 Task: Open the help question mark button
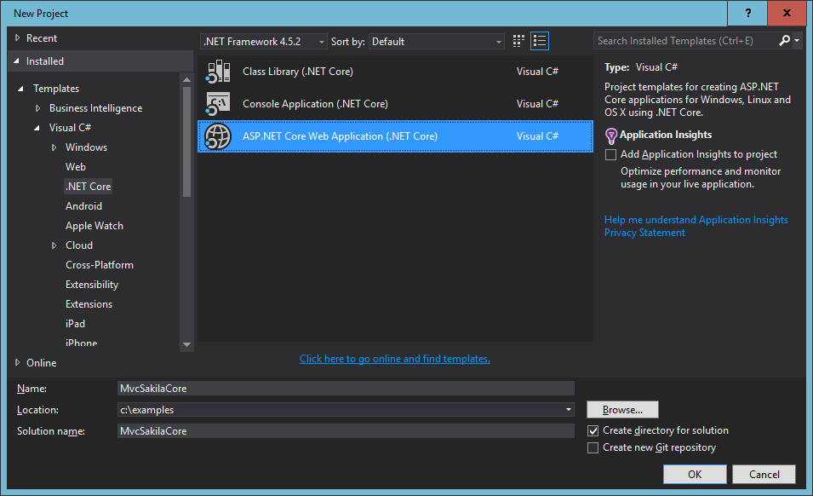pyautogui.click(x=747, y=13)
